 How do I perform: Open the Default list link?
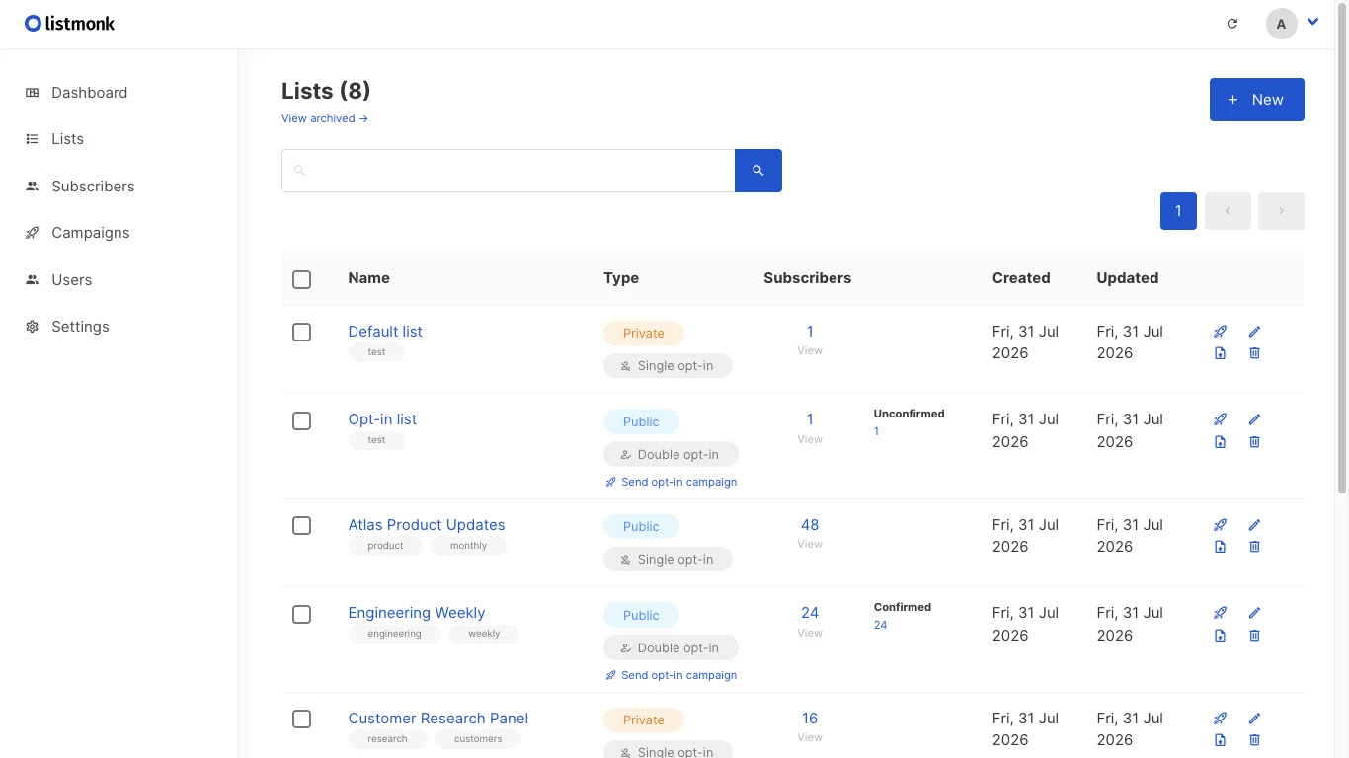(385, 332)
